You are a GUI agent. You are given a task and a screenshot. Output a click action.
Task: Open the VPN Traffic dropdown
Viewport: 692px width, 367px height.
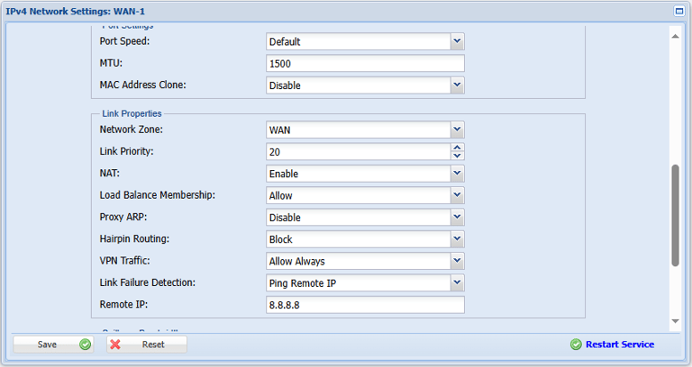[x=457, y=262]
